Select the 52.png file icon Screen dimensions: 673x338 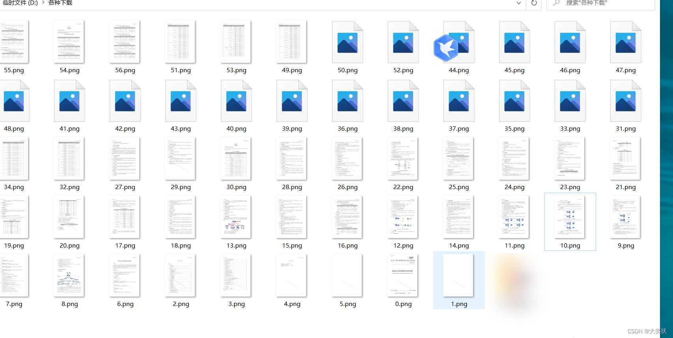click(403, 42)
